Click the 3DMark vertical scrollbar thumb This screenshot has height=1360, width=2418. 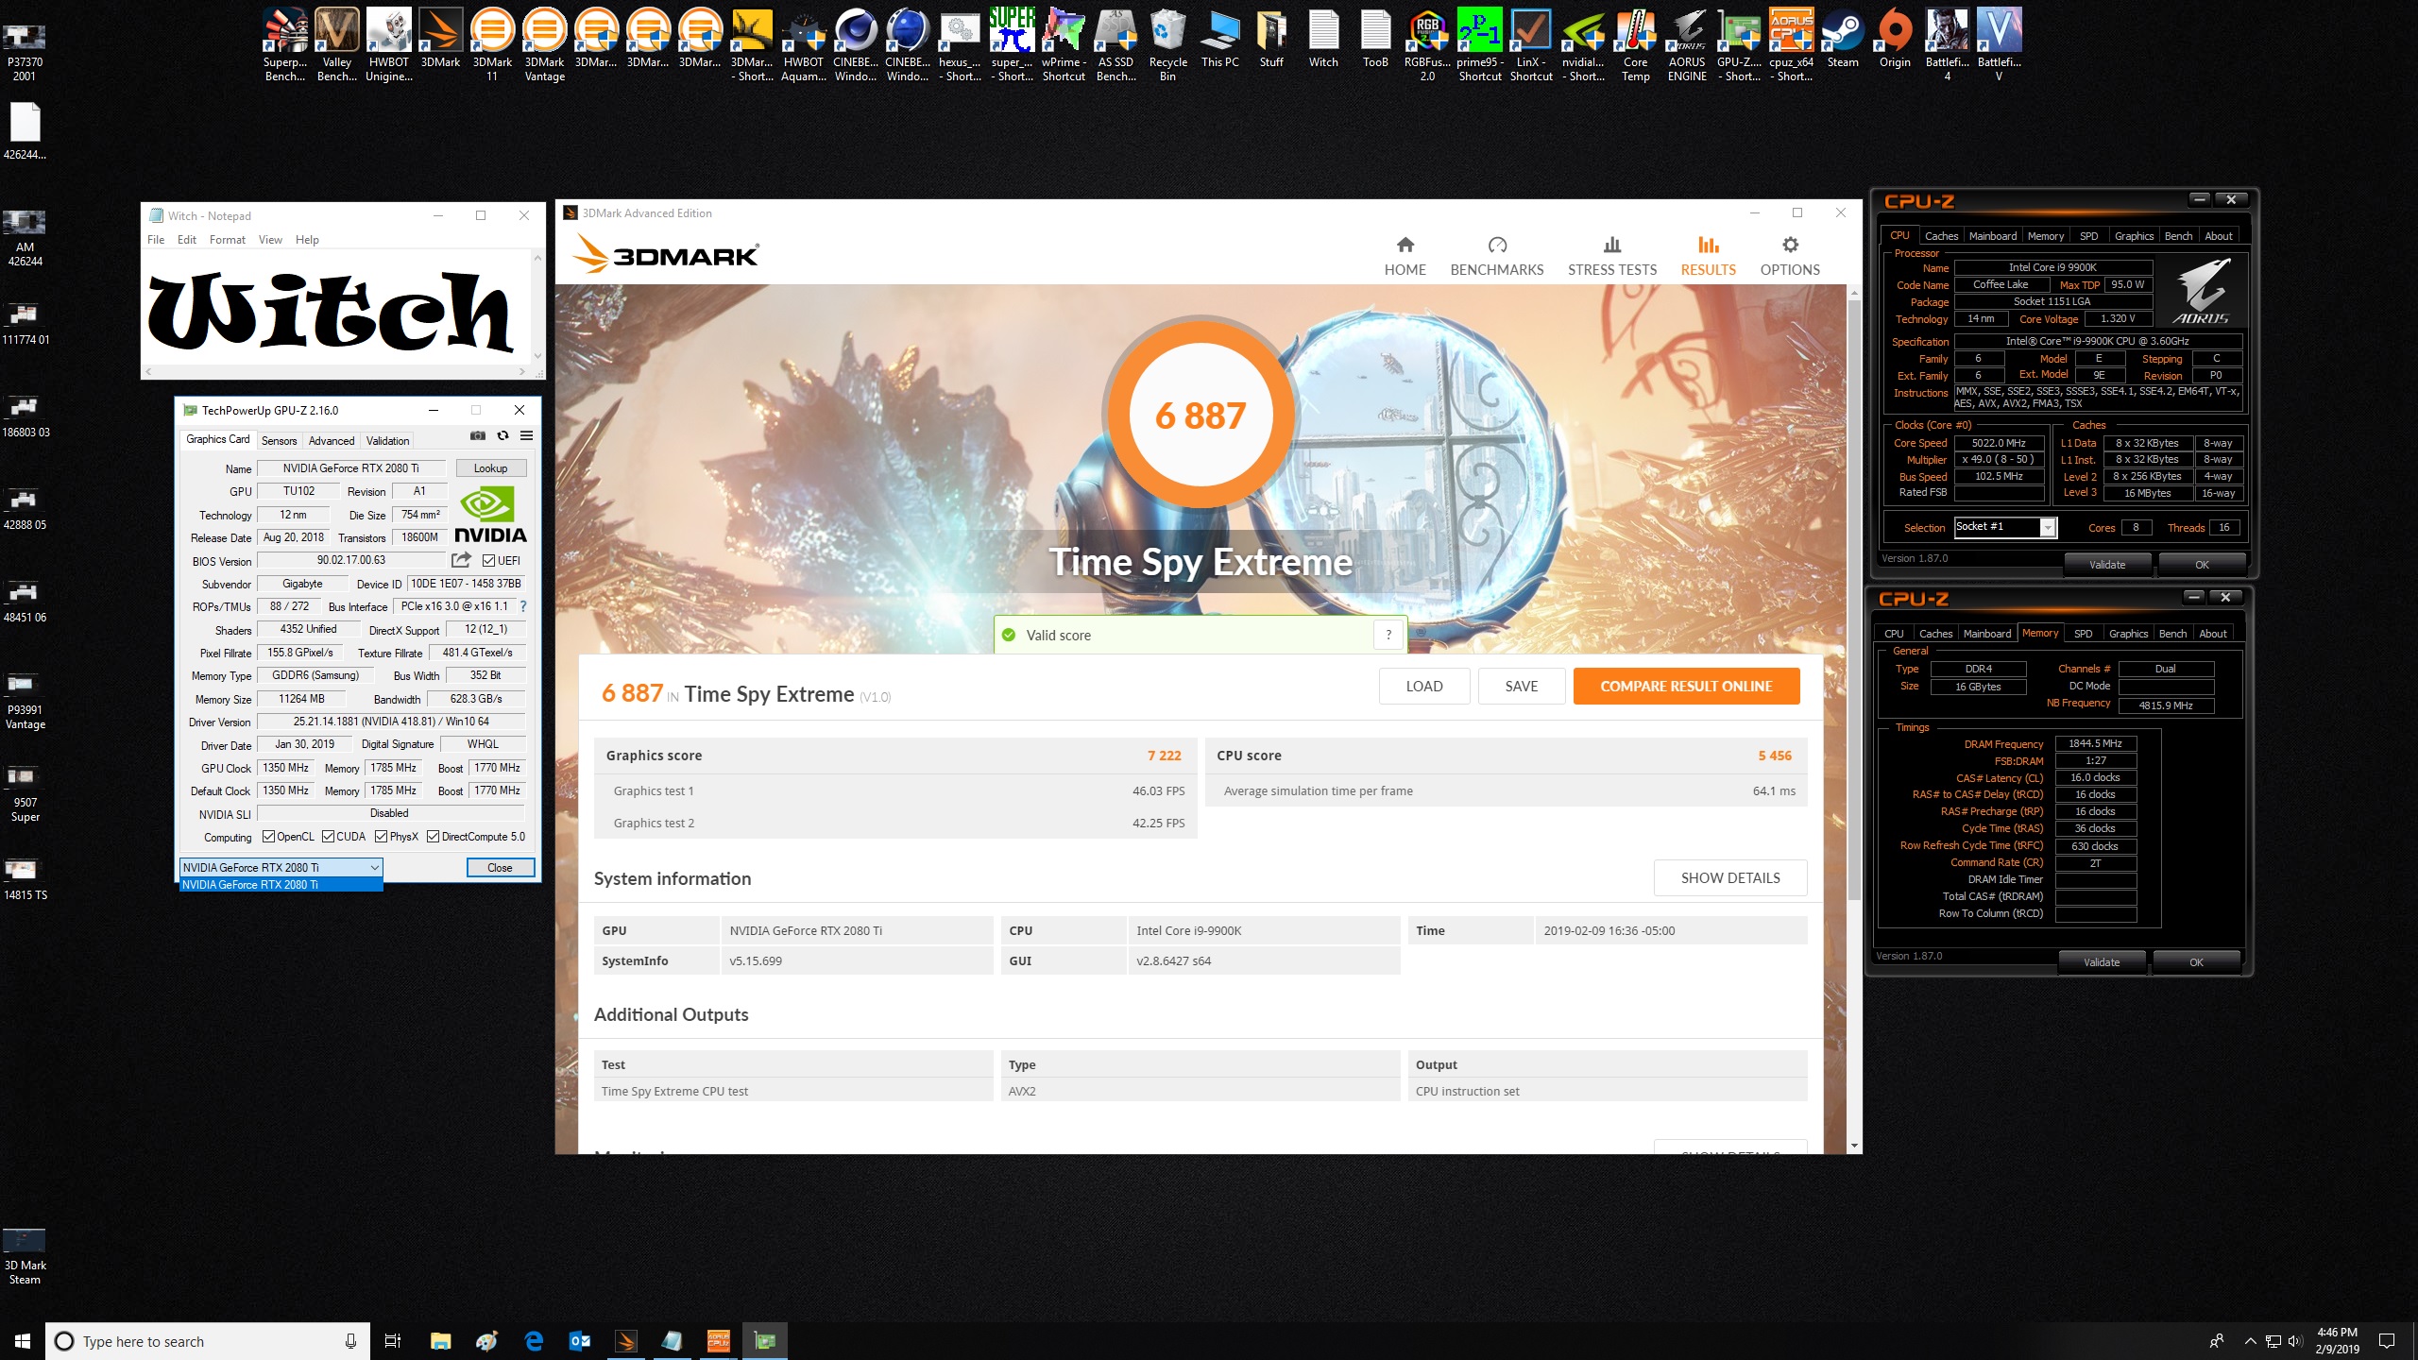pyautogui.click(x=1854, y=601)
